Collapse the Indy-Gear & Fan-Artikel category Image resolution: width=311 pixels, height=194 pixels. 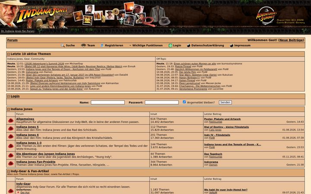tap(9, 171)
